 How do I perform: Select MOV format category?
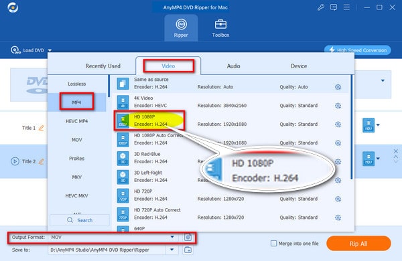click(x=76, y=140)
